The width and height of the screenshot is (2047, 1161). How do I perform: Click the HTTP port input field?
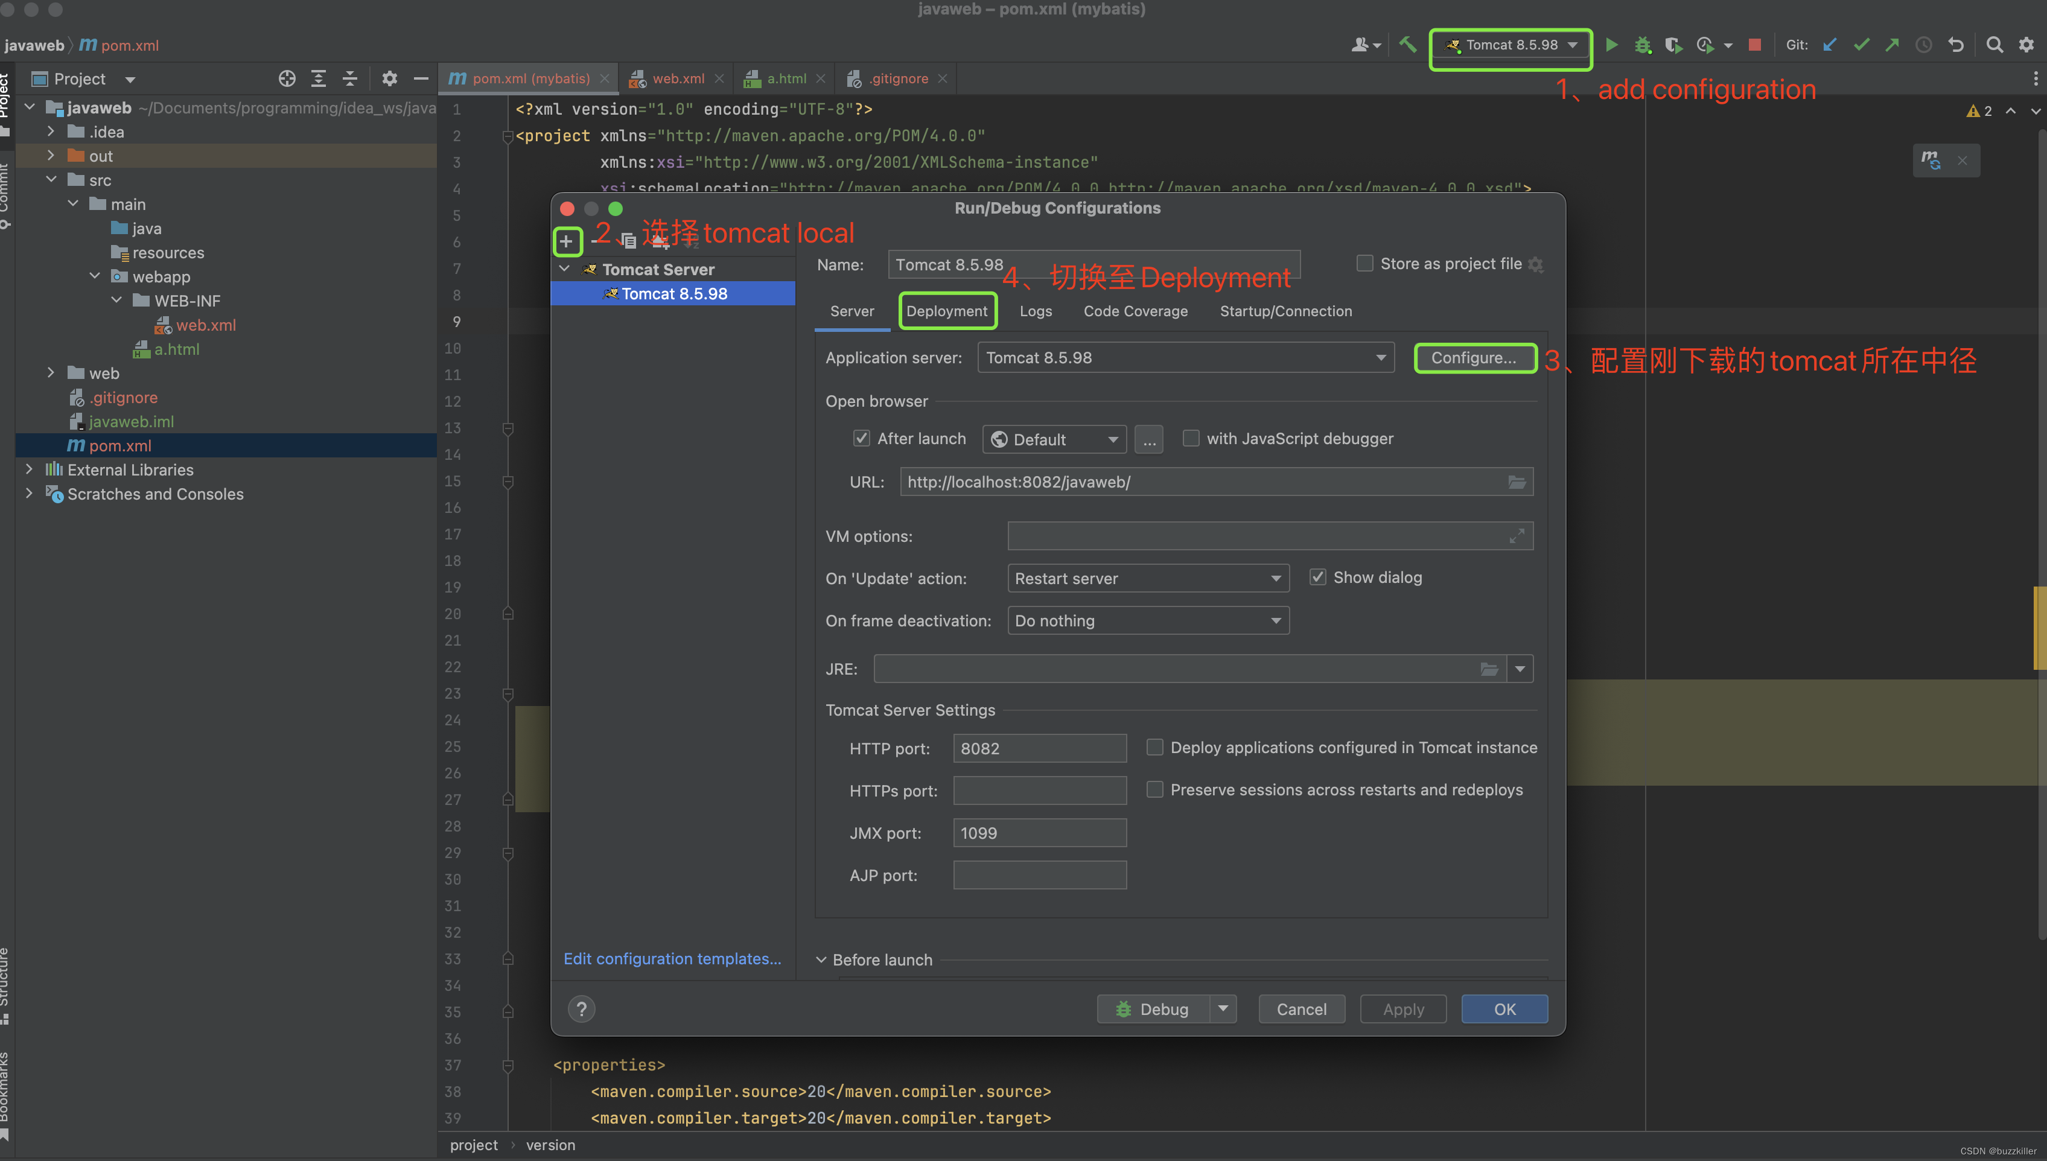tap(1039, 748)
